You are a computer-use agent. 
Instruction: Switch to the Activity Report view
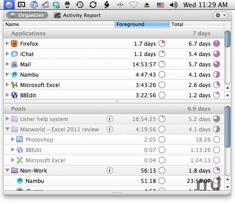[77, 15]
